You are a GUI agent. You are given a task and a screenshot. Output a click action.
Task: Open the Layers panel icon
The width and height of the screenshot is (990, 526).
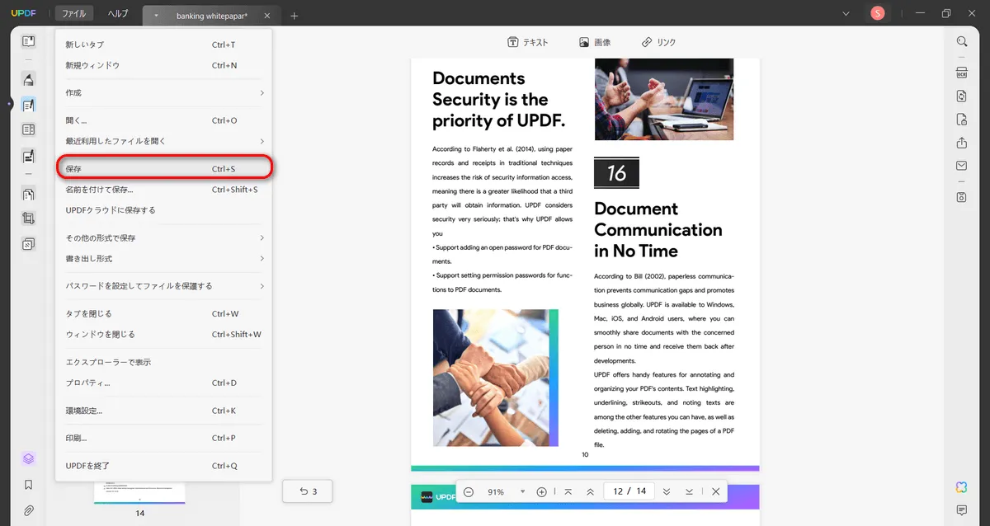click(x=29, y=458)
